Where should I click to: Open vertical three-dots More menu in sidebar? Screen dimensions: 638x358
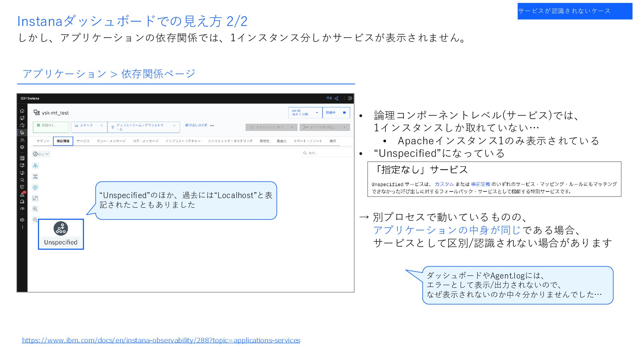[x=22, y=227]
